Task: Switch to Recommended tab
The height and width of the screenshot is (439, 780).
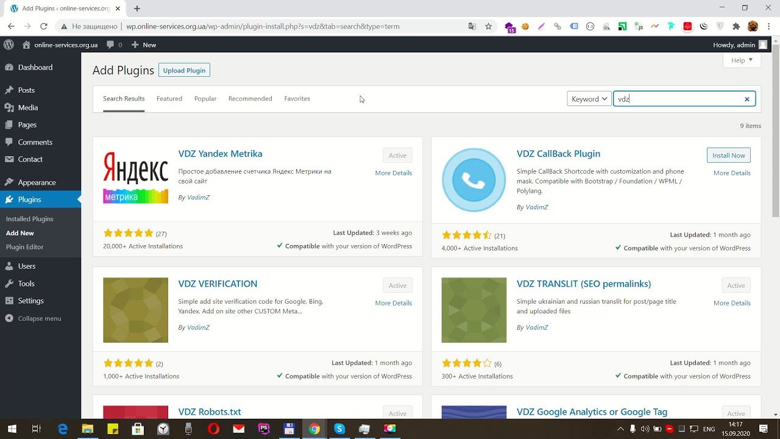Action: (x=250, y=99)
